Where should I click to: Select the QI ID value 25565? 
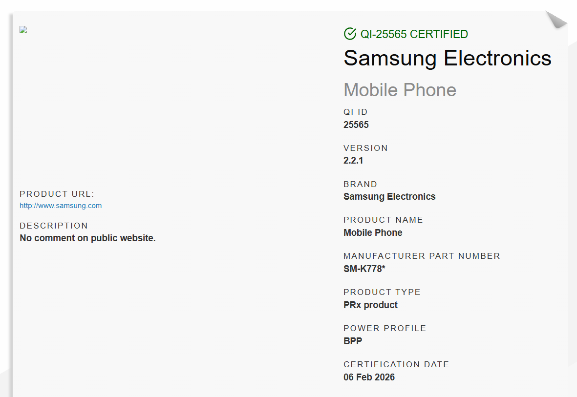[356, 125]
